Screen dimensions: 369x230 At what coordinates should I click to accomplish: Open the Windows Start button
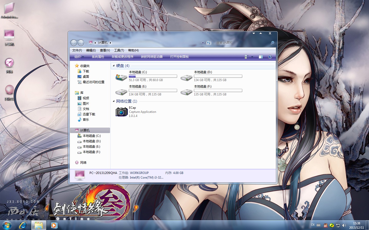coord(7,225)
